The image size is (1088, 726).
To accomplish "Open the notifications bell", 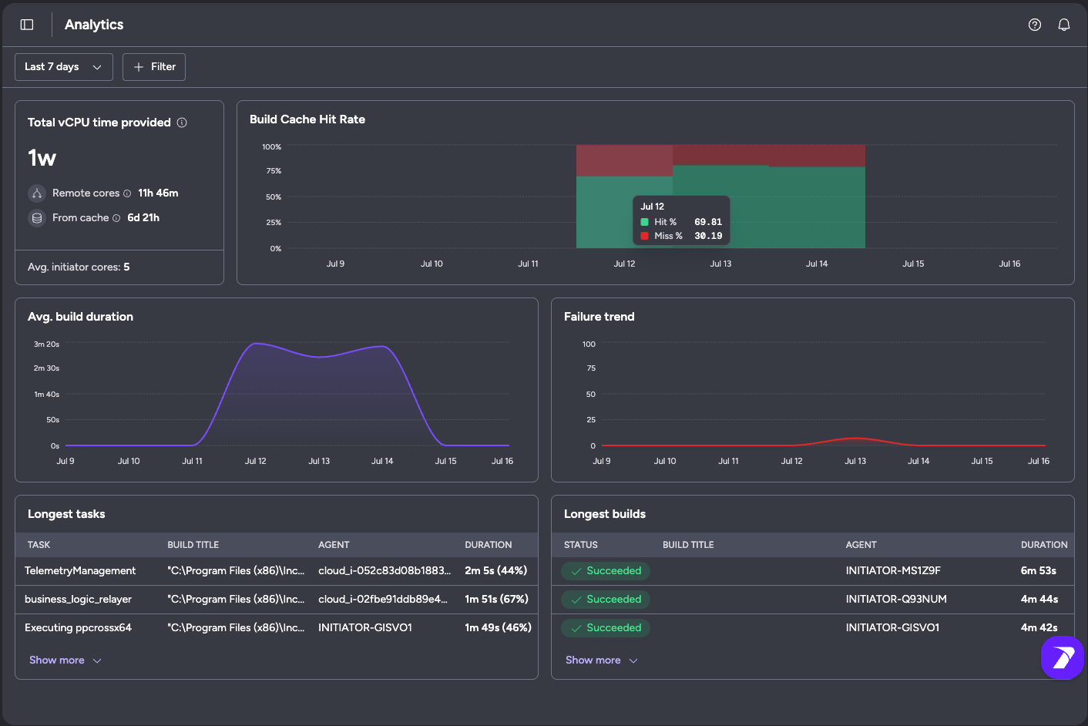I will tap(1064, 25).
